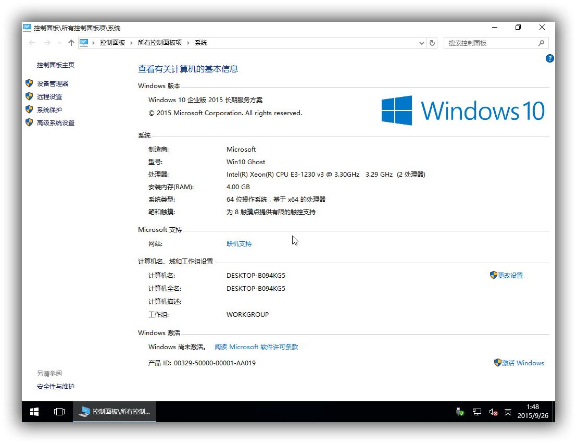577x444 pixels.
Task: Click the WORKGROUP value text
Action: 248,314
